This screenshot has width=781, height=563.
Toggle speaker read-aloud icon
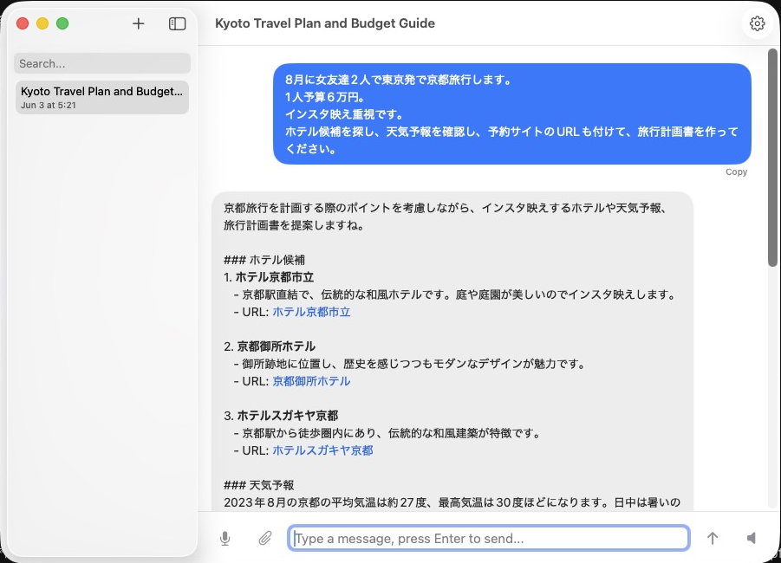click(x=752, y=538)
